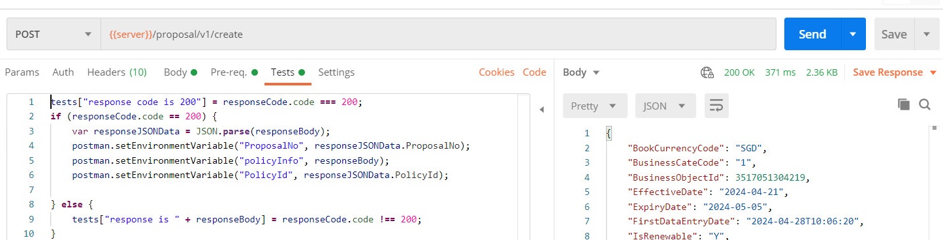Image resolution: width=943 pixels, height=240 pixels.
Task: Click into the request URL field
Action: (x=438, y=35)
